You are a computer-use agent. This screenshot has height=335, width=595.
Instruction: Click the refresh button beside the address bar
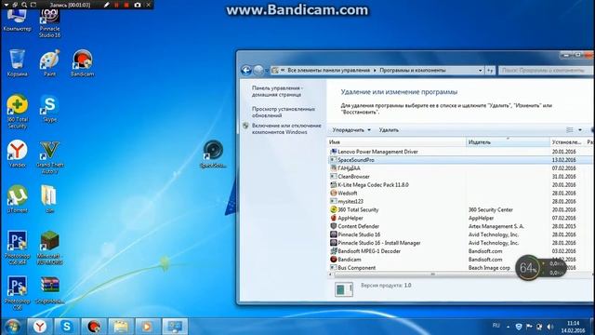pos(490,71)
